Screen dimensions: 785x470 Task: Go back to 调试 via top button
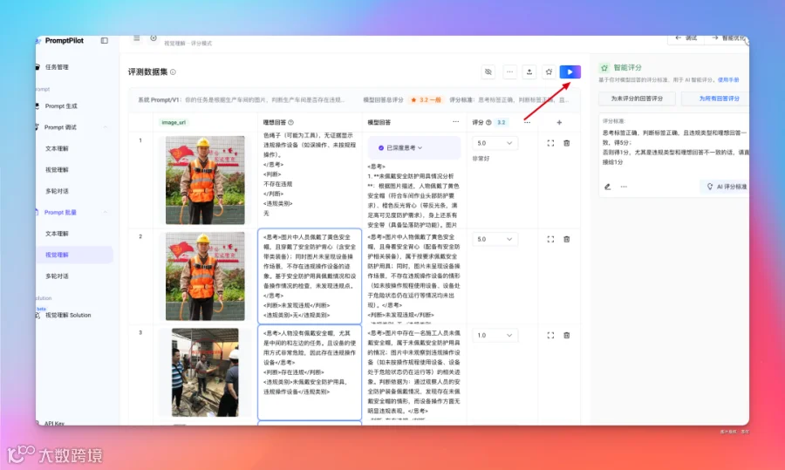[686, 38]
